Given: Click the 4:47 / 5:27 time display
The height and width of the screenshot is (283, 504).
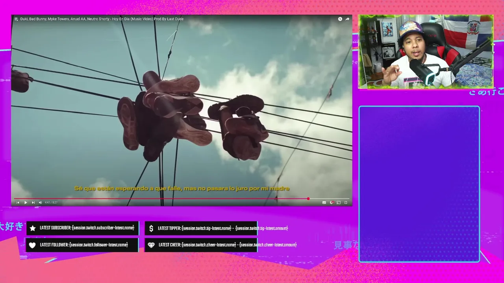Looking at the screenshot, I should [x=51, y=202].
